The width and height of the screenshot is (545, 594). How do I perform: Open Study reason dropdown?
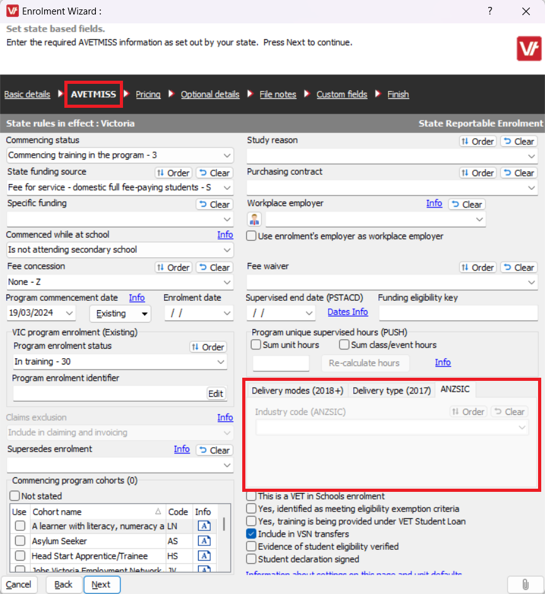(531, 156)
